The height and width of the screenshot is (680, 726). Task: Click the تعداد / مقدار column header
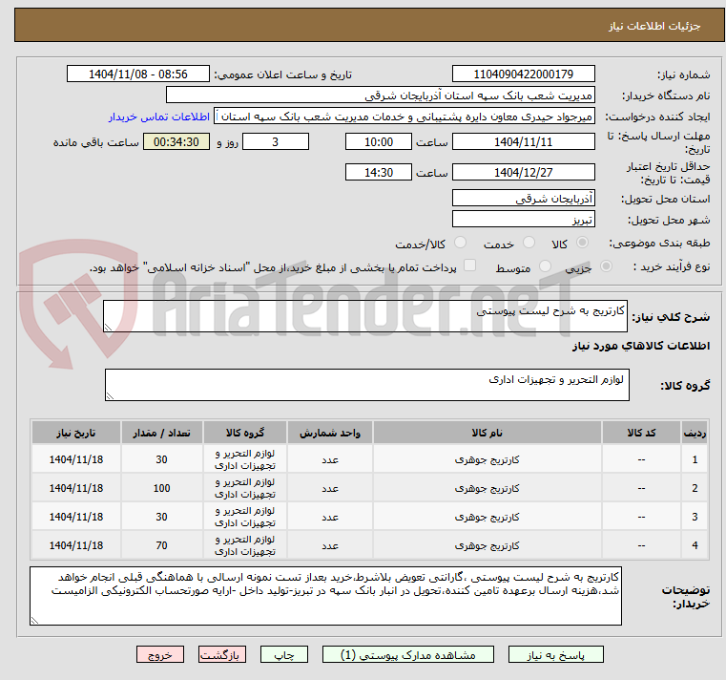pos(161,433)
